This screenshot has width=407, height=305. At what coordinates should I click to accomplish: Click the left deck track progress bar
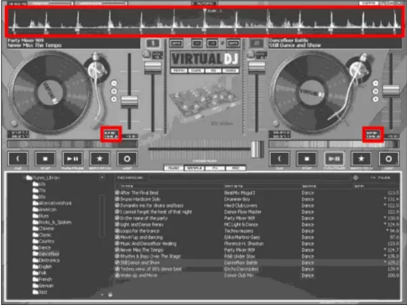point(72,144)
